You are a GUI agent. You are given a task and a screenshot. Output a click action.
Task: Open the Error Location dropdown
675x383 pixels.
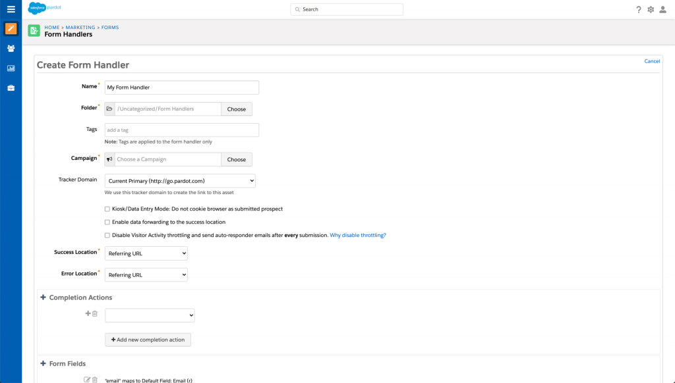(x=146, y=274)
